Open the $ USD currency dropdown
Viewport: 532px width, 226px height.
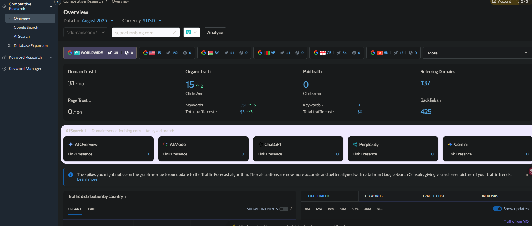[x=152, y=20]
